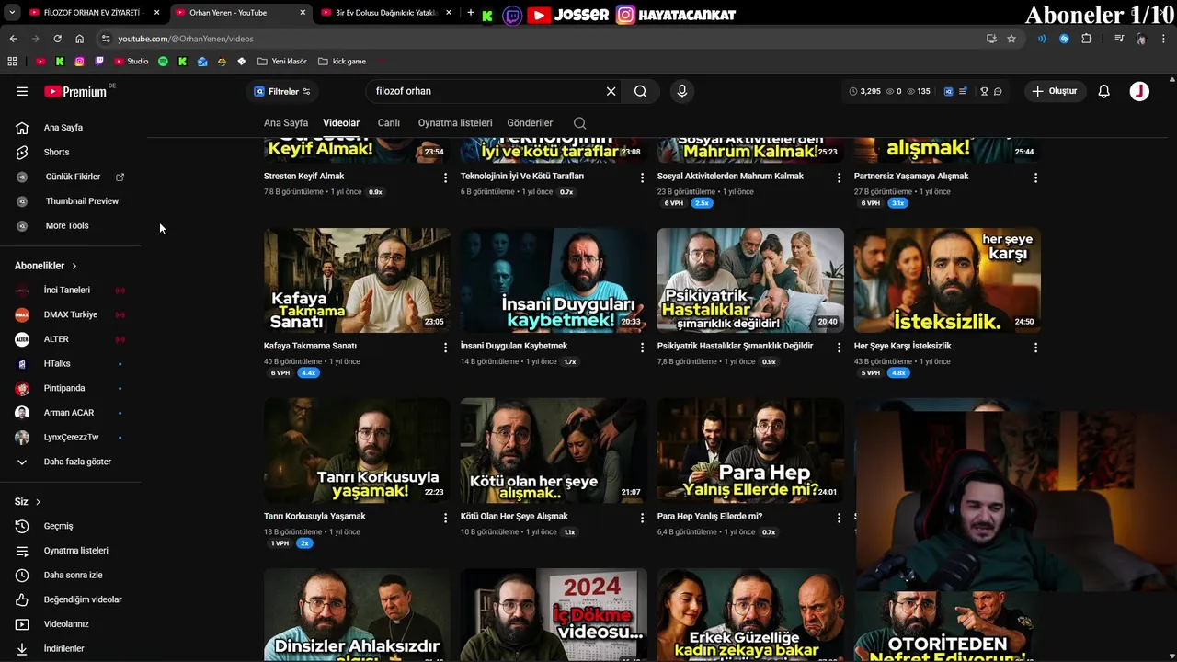Open options for Her Şeye Karşı İsteksizlik
Screen dimensions: 1177x662
1035,348
